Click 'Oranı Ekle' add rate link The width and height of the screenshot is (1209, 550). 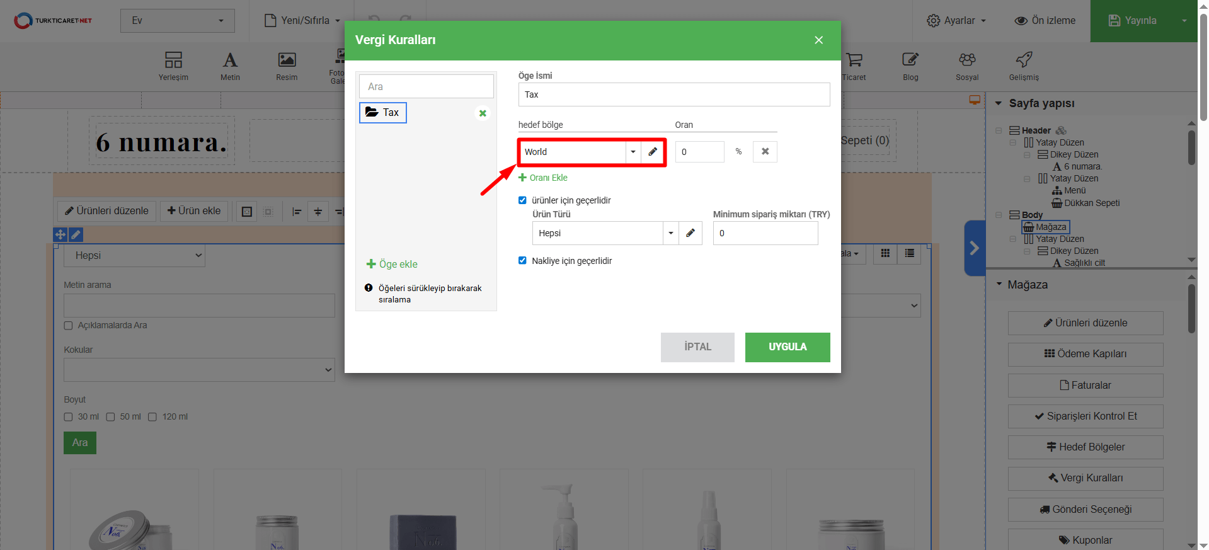tap(543, 178)
